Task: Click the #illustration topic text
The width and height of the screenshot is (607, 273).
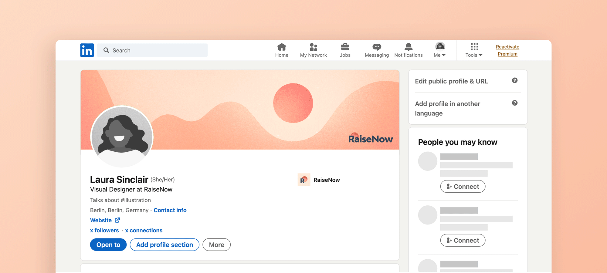Action: 136,200
